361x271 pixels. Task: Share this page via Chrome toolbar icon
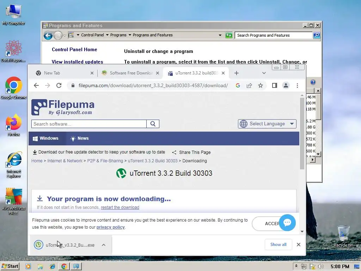[249, 85]
